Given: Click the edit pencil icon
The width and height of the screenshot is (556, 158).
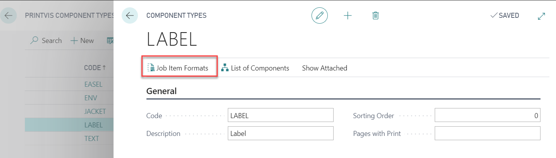Looking at the screenshot, I should (x=320, y=15).
